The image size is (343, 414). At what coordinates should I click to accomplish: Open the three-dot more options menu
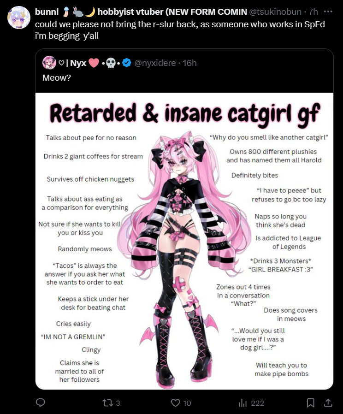coord(328,12)
